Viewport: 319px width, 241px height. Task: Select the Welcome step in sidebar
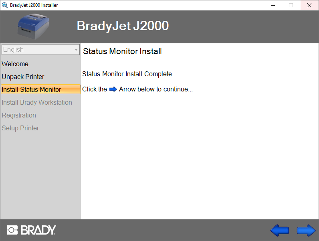tap(15, 64)
